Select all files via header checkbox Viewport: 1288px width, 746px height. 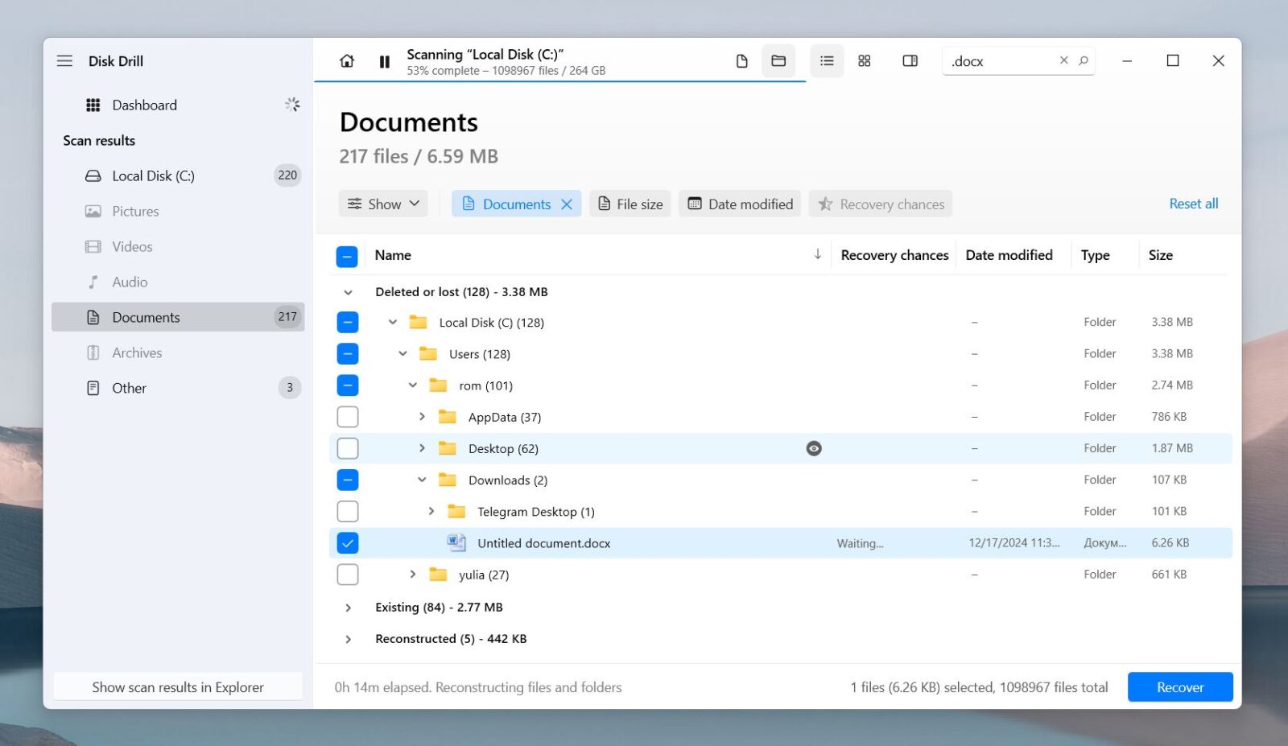[347, 255]
